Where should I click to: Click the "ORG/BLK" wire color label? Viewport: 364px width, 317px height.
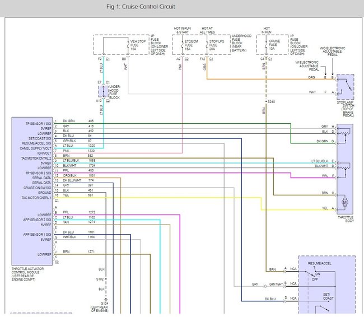pos(69,175)
